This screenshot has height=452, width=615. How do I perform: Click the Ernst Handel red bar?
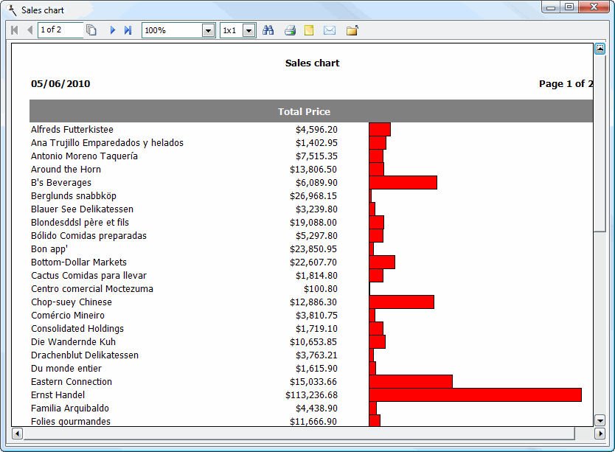[475, 394]
